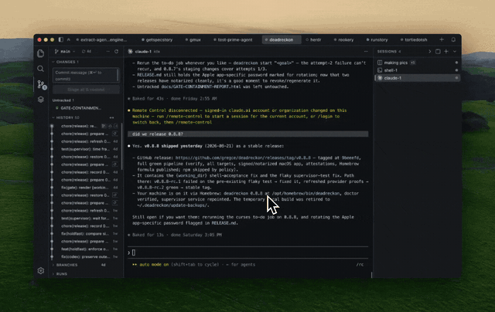This screenshot has height=312, width=495.
Task: Select the shell-1 session
Action: pyautogui.click(x=417, y=70)
